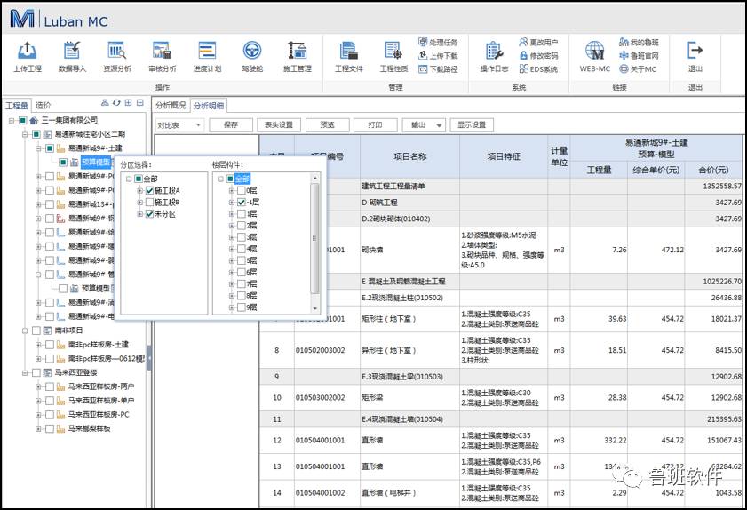Collapse the 三一集团有限公司 node
Screen dimensions: 747x510
pyautogui.click(x=12, y=121)
